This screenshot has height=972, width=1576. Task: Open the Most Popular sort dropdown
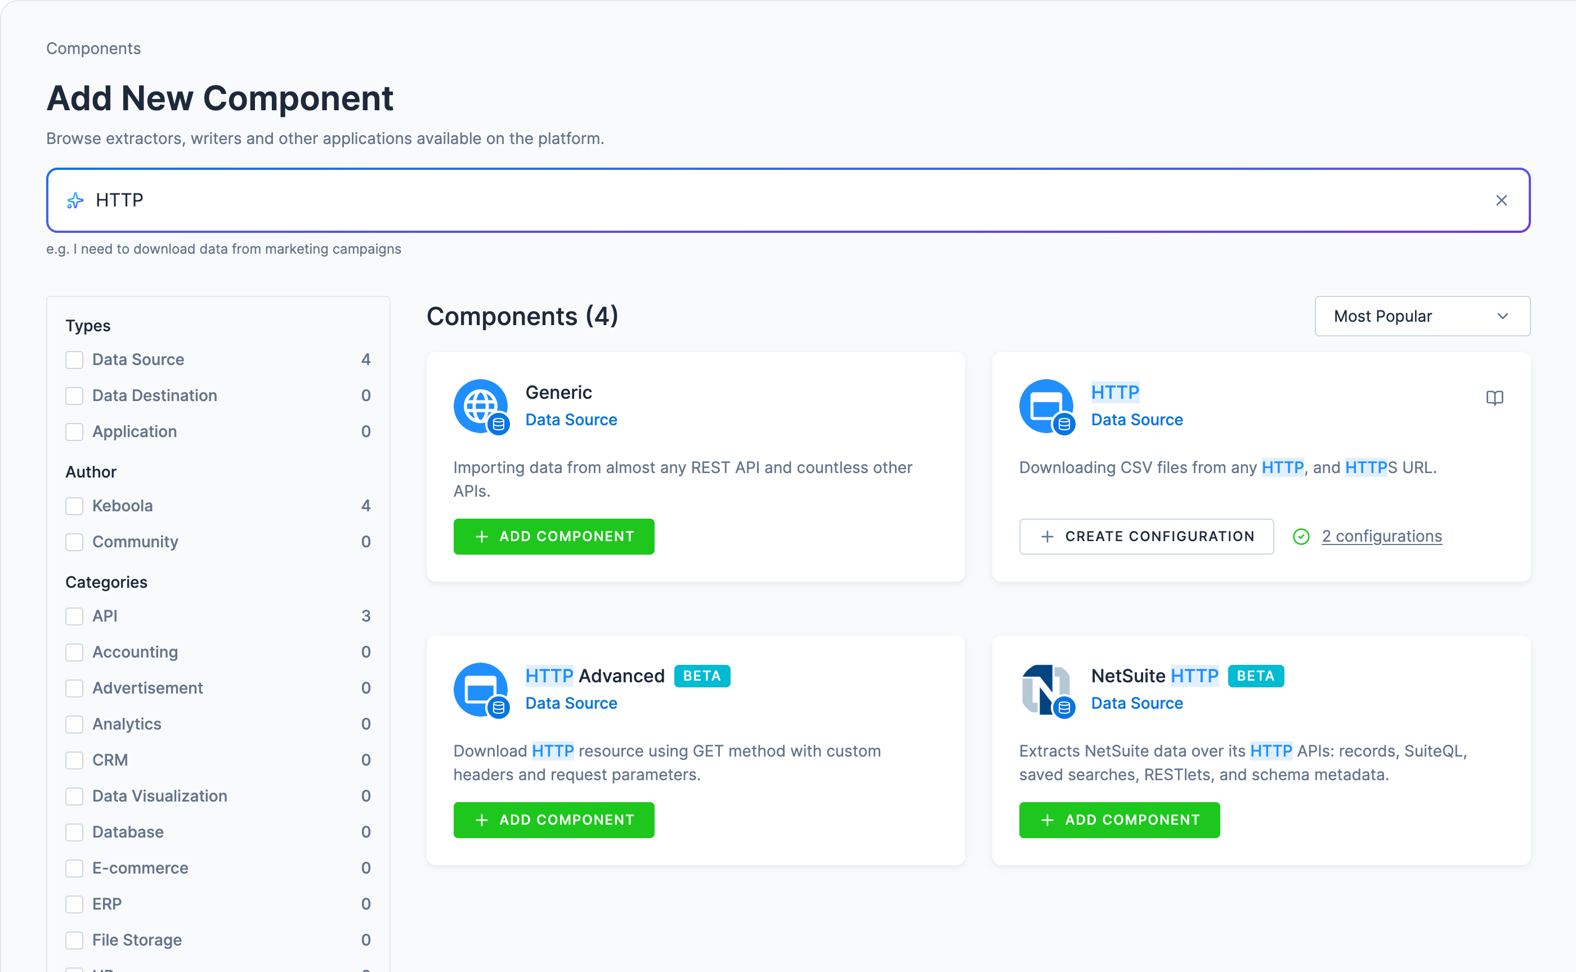[x=1422, y=316]
